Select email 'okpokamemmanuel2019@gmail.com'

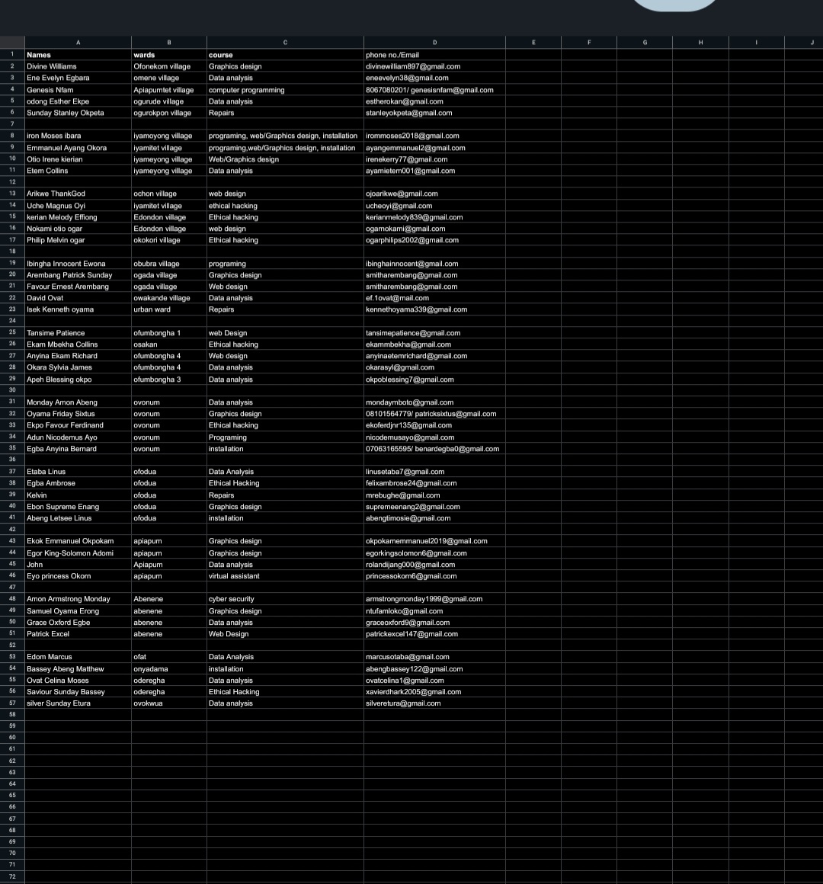click(434, 541)
